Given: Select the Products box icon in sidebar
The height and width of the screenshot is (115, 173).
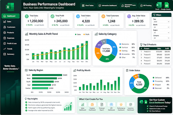Looking at the screenshot, I should 5,32.
